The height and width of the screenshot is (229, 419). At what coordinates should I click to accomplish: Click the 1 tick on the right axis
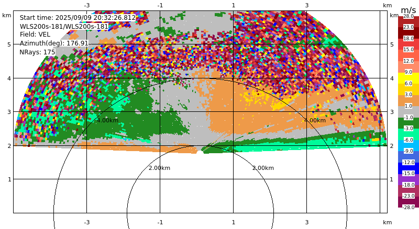392,179
